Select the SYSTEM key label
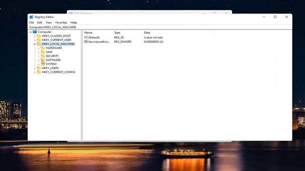305x171 pixels. click(51, 64)
